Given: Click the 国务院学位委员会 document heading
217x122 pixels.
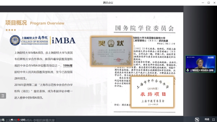Looking at the screenshot, I should (x=144, y=28).
